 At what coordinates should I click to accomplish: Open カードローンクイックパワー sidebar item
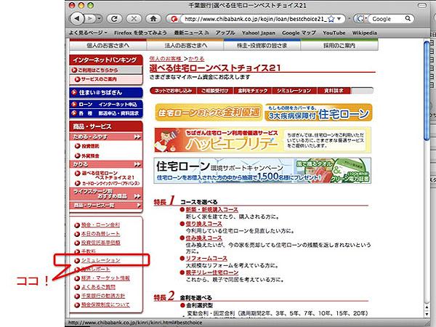[x=107, y=184]
